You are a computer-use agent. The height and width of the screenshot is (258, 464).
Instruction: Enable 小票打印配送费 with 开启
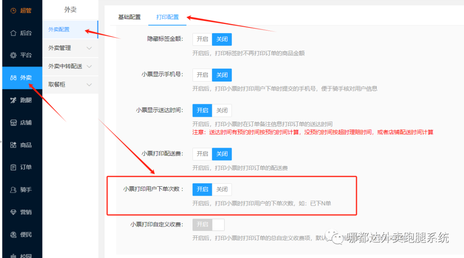click(202, 154)
